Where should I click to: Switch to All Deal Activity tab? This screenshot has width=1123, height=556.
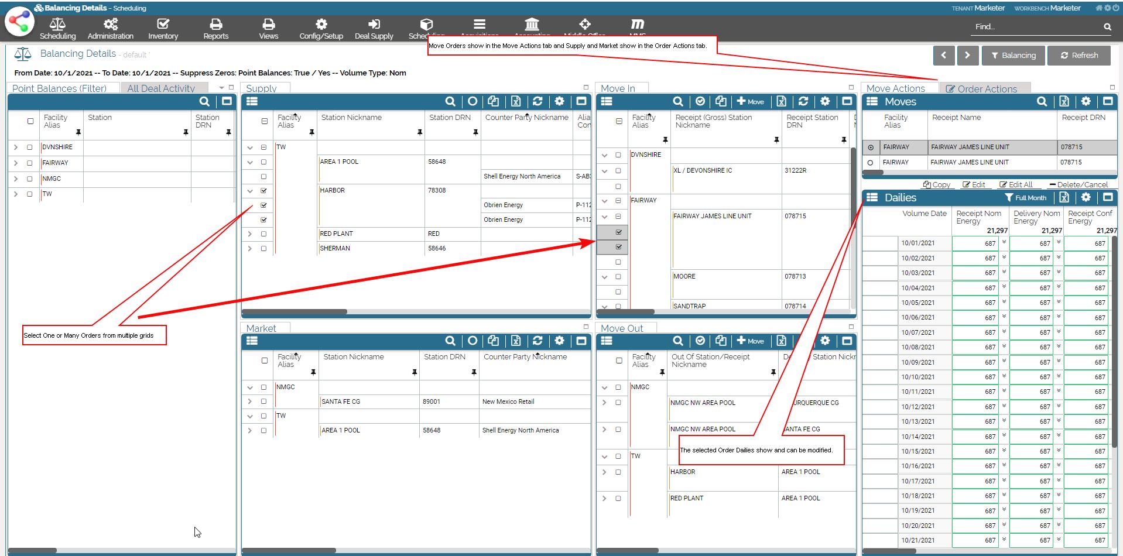tap(161, 88)
